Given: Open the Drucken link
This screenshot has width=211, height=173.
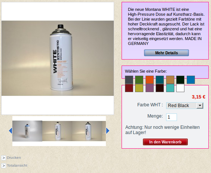Looking at the screenshot, I should pos(14,158).
